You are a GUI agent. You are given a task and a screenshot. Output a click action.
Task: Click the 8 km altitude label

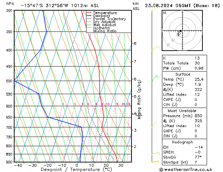point(135,44)
